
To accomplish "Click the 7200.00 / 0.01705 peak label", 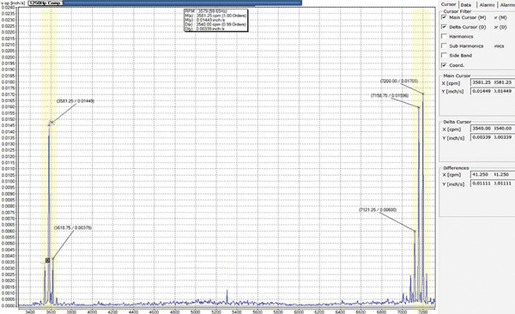I will coord(399,81).
